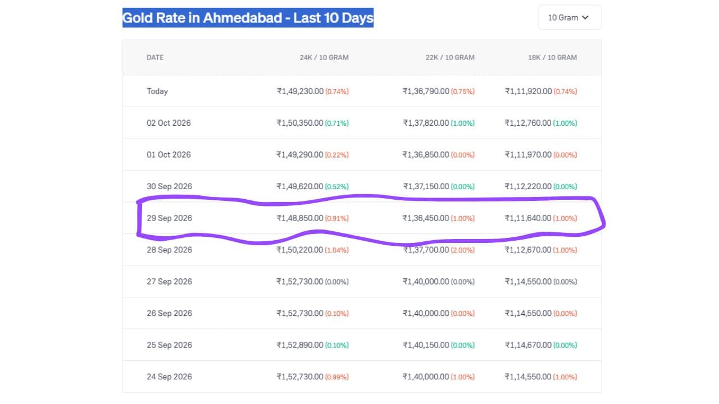Click the 24K / 10 GRAM column header
The width and height of the screenshot is (719, 404).
point(324,57)
